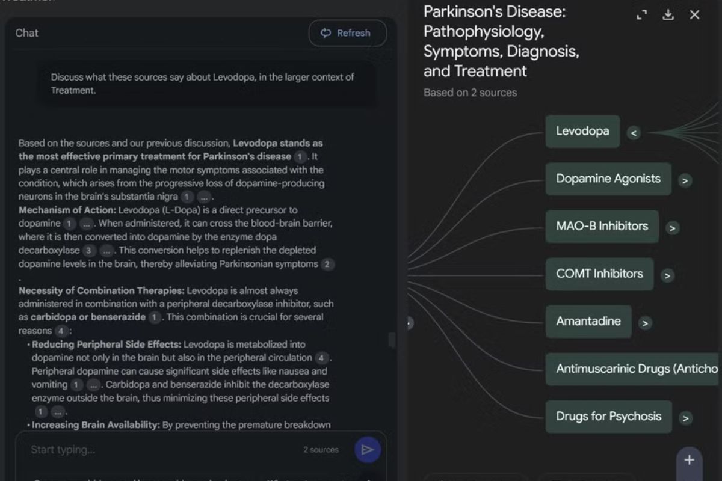The width and height of the screenshot is (722, 481).
Task: Select the Levodopa mind map node
Action: 582,131
